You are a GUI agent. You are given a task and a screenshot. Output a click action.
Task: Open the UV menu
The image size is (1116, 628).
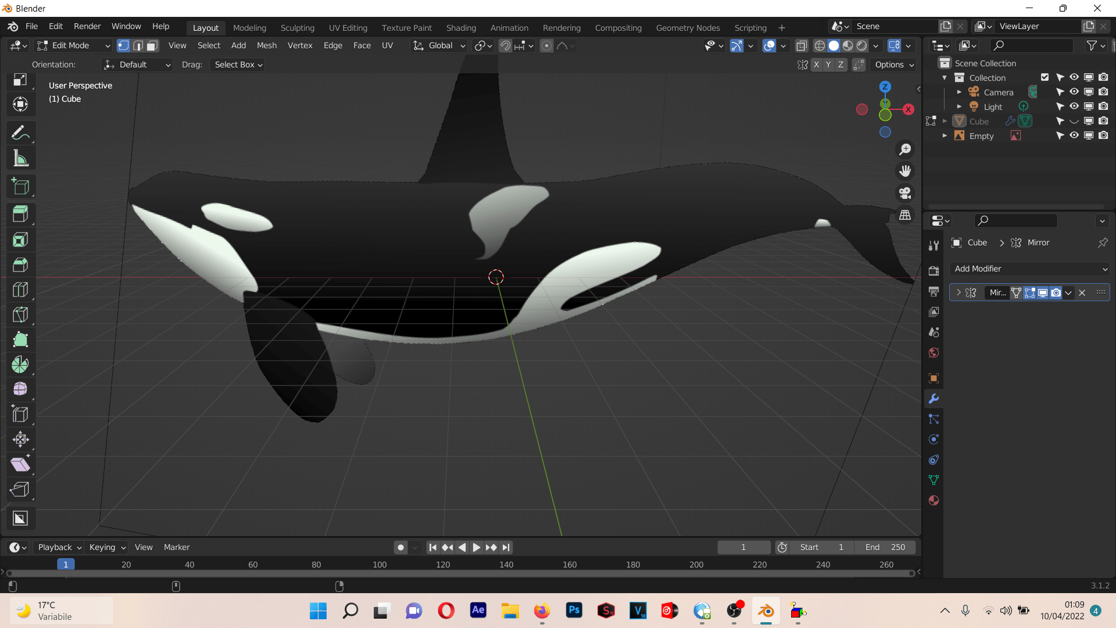pos(387,45)
